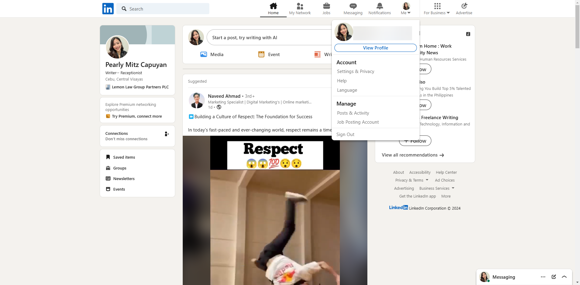Expand the Me account dropdown
This screenshot has width=580, height=285.
[406, 13]
